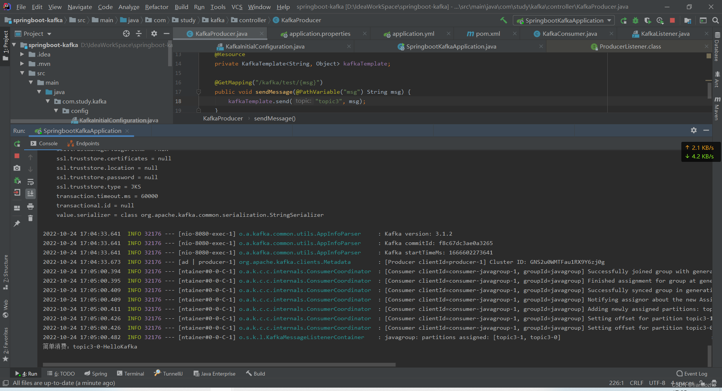Open Project panel settings gear

pos(154,33)
